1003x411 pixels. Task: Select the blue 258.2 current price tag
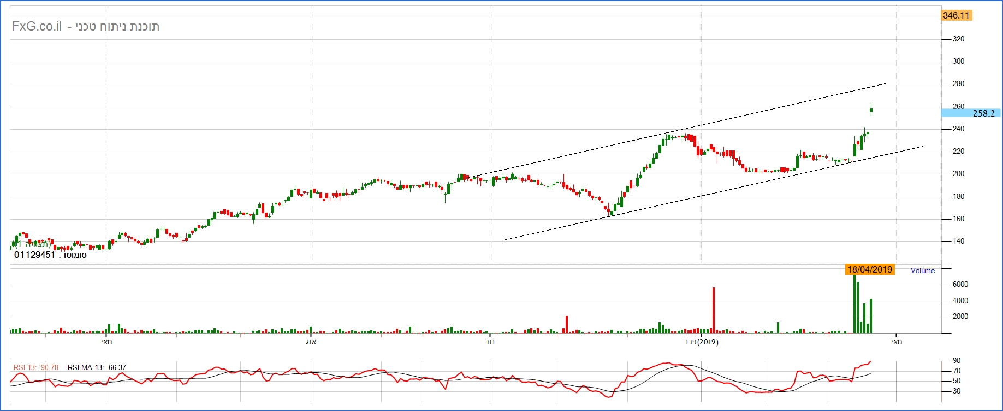971,113
